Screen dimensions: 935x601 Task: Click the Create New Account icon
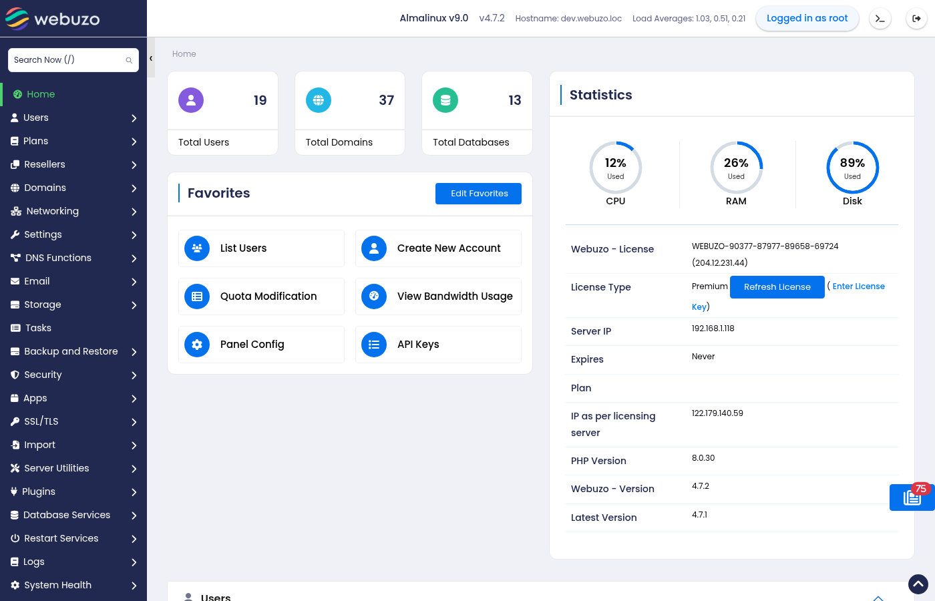[x=374, y=248]
